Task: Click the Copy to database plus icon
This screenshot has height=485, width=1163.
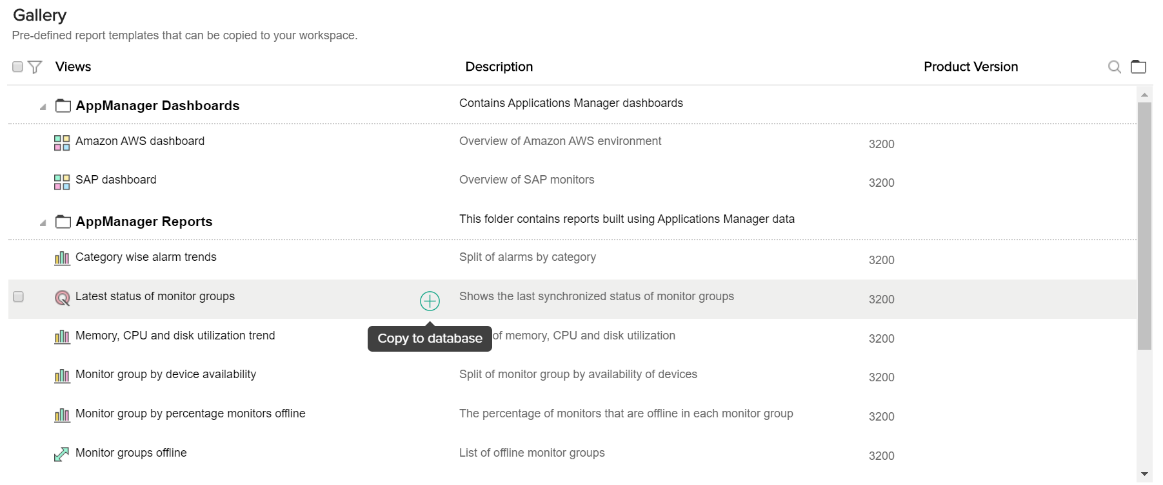Action: (x=430, y=301)
